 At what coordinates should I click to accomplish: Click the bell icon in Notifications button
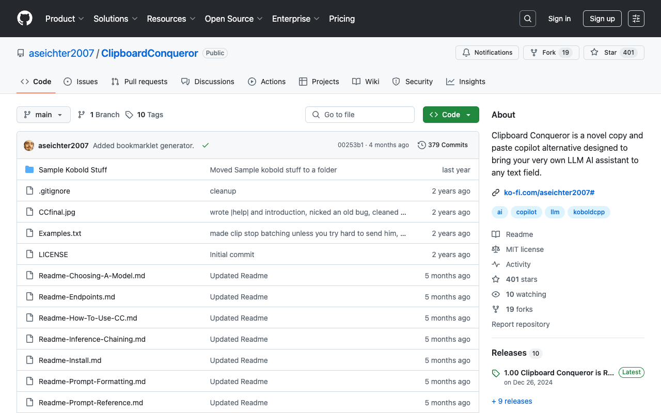pos(466,53)
